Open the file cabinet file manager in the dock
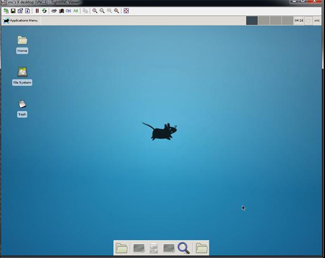This screenshot has height=258, width=325. click(154, 247)
